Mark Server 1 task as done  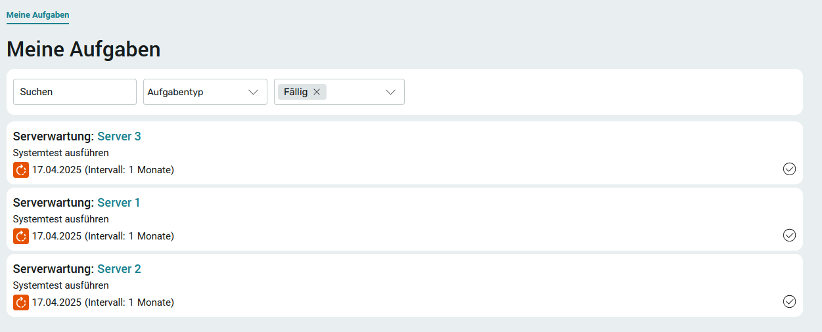pyautogui.click(x=789, y=236)
